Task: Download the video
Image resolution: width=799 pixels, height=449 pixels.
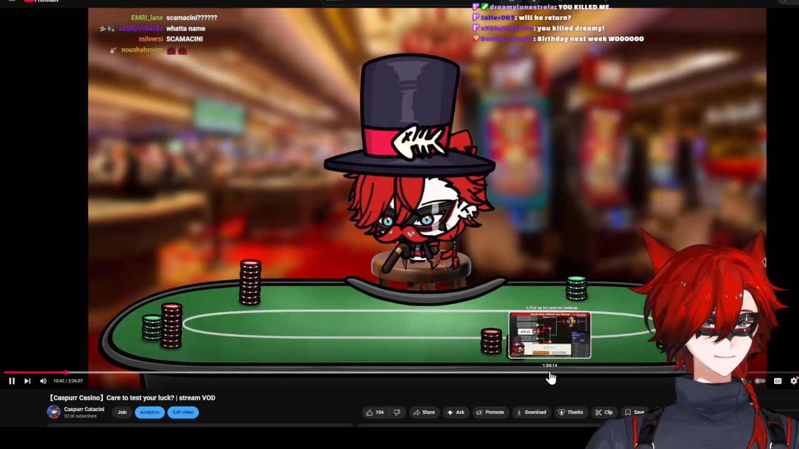Action: (x=531, y=412)
